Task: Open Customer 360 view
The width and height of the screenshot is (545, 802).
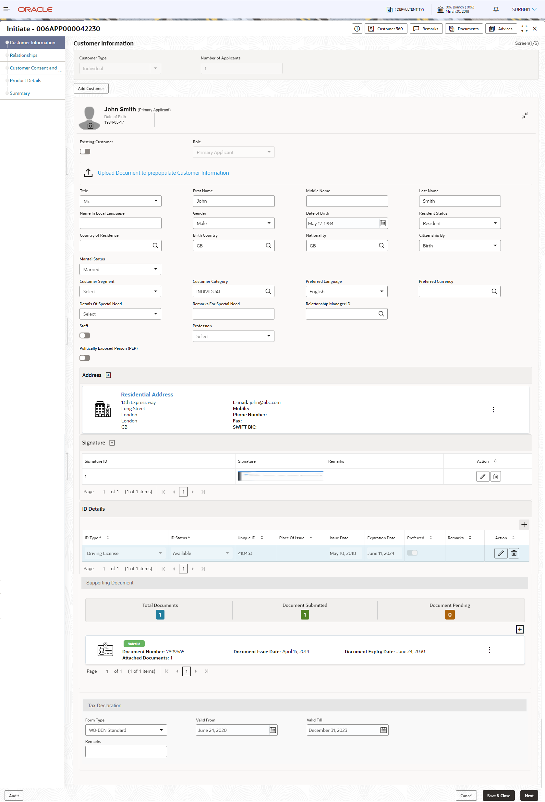Action: (x=386, y=29)
